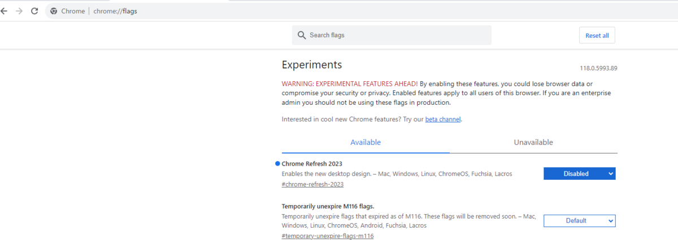Click the version number 118.0.5993.89
The width and height of the screenshot is (678, 240).
(598, 68)
